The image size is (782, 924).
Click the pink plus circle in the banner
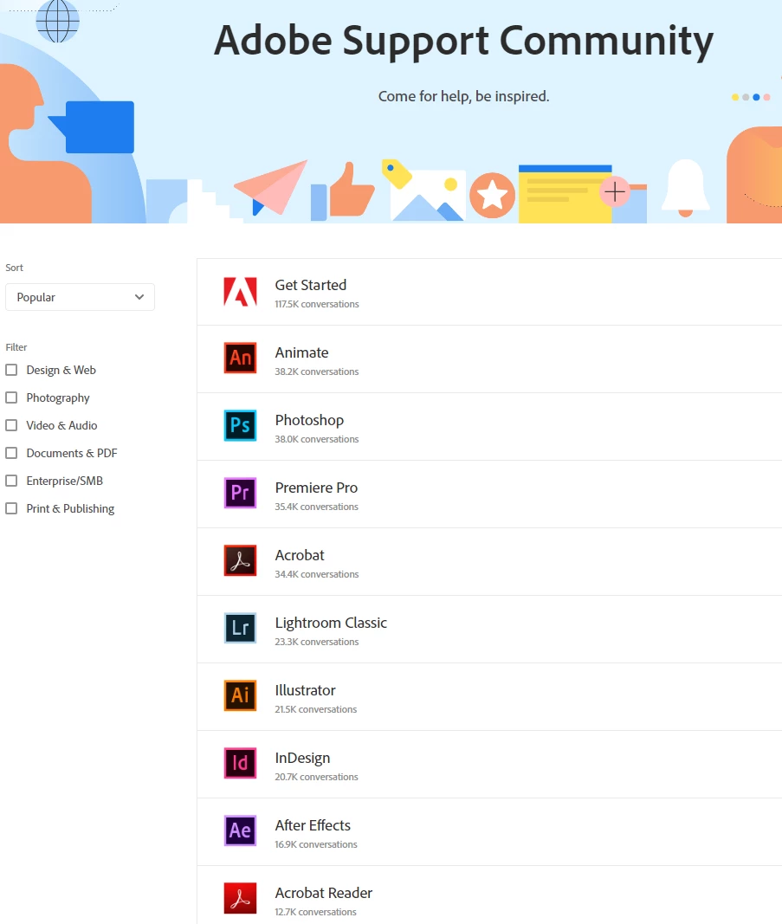click(x=615, y=192)
